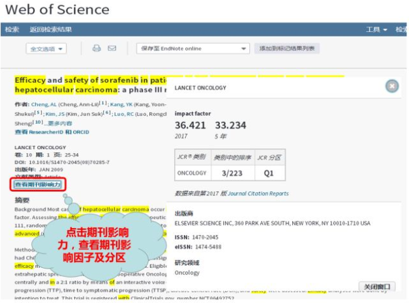
Task: Click the ranking cell 3/223
Action: click(x=232, y=173)
